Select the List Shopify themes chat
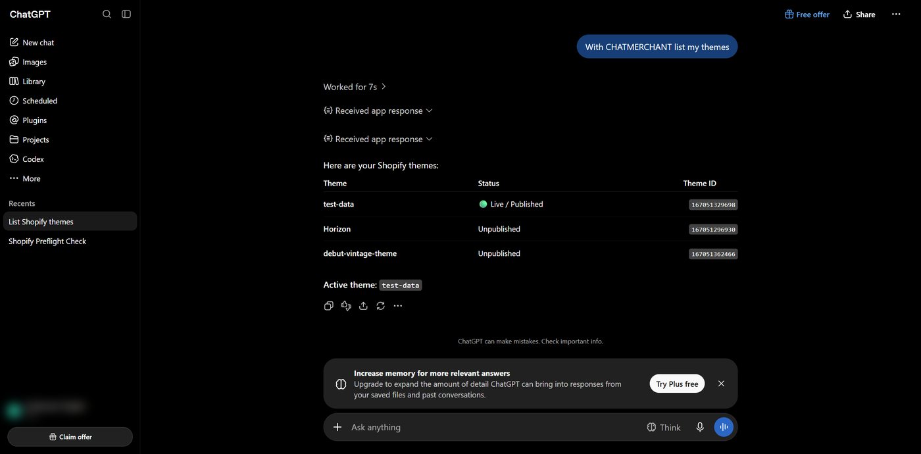This screenshot has width=921, height=454. [69, 222]
